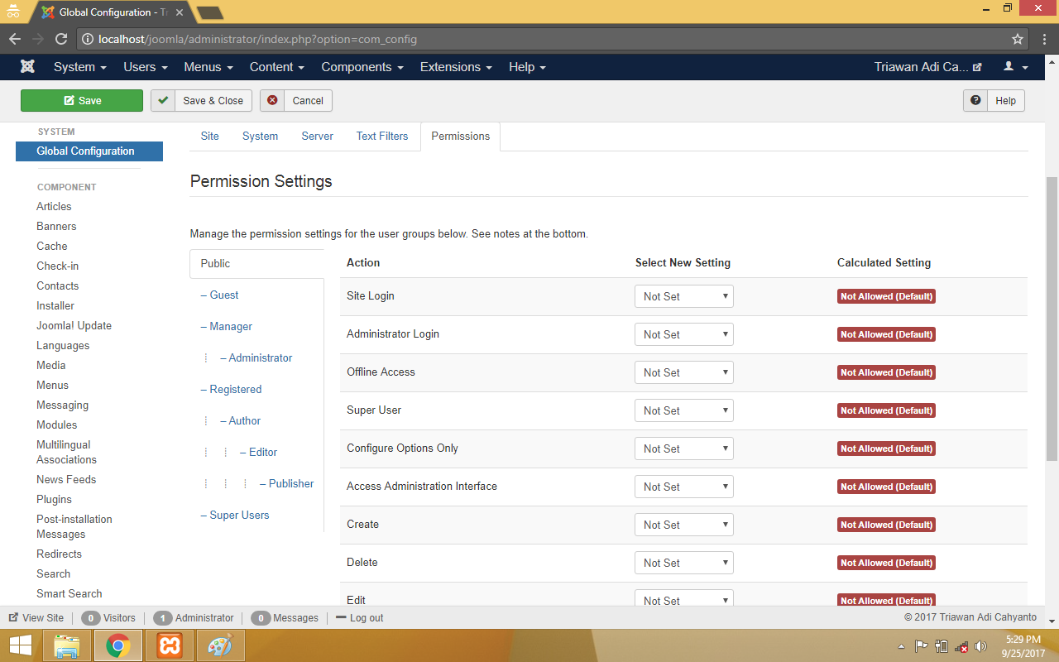Click the Joomla logo icon

click(28, 67)
